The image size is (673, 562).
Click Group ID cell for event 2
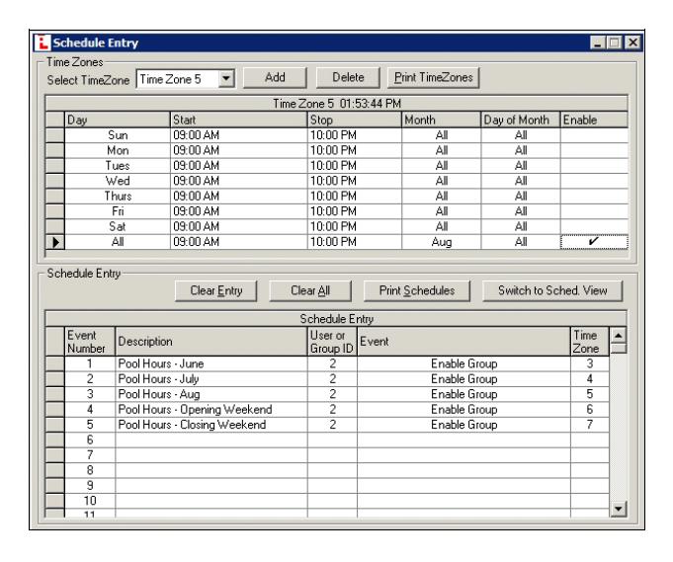(x=332, y=379)
